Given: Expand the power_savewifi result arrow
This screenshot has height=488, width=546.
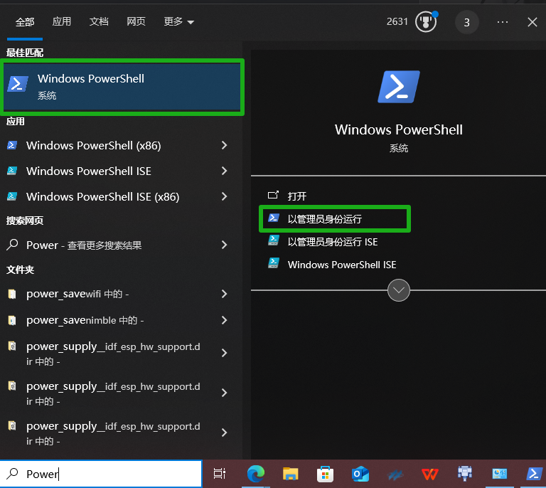Looking at the screenshot, I should click(224, 294).
